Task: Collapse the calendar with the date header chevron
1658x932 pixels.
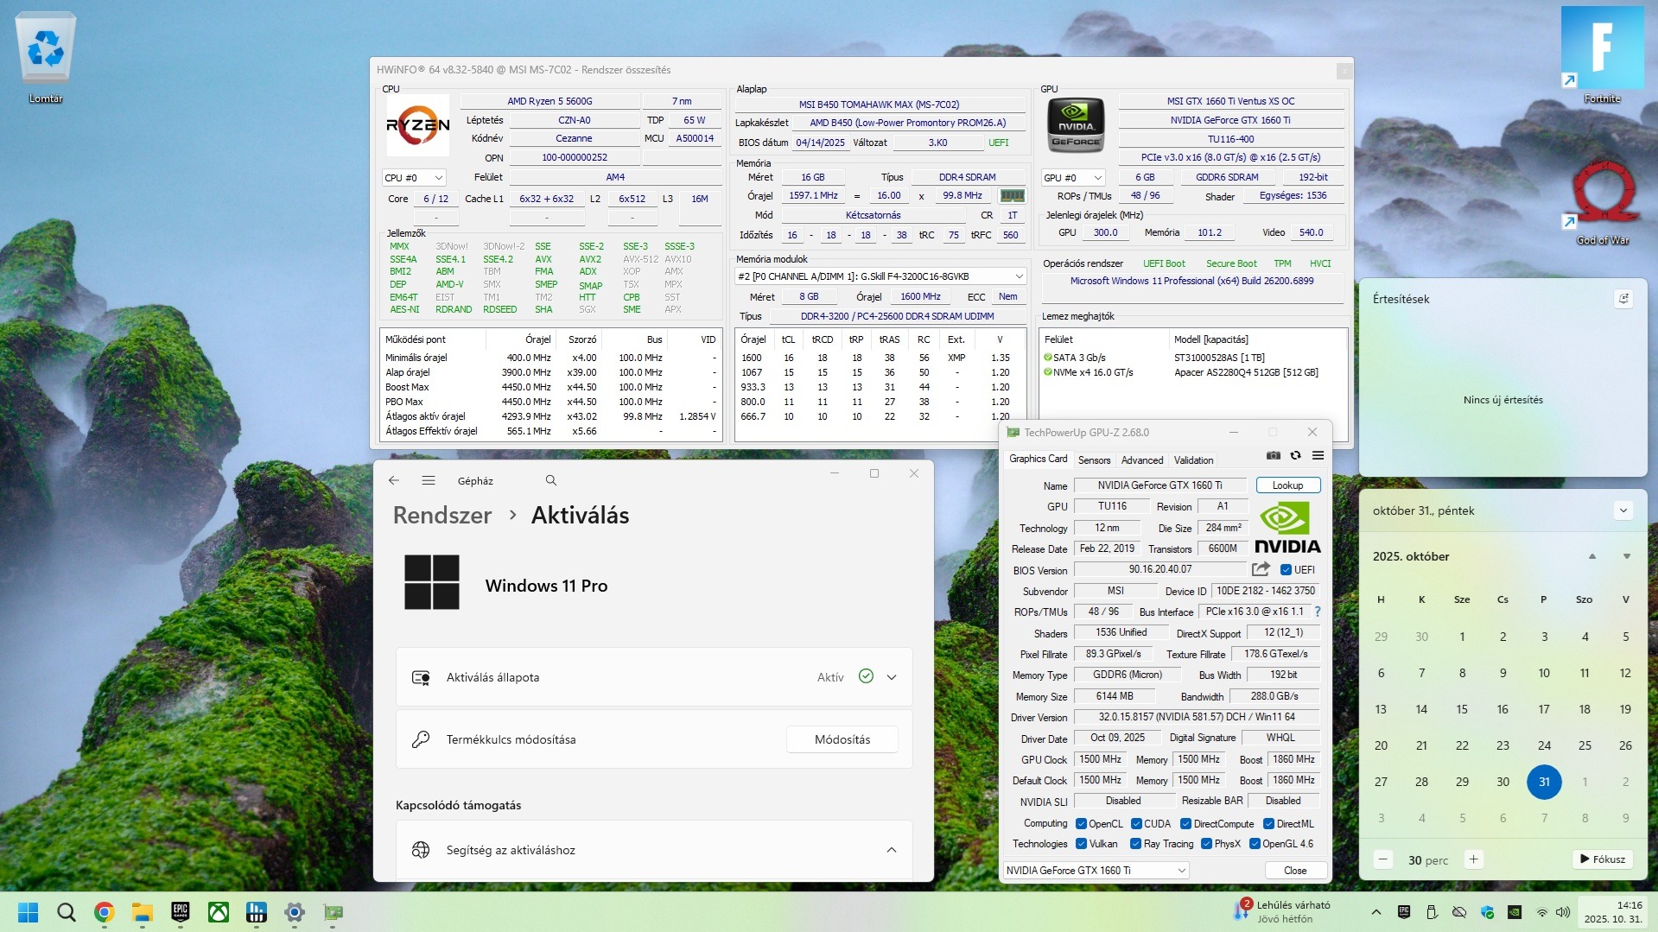Action: click(1623, 510)
